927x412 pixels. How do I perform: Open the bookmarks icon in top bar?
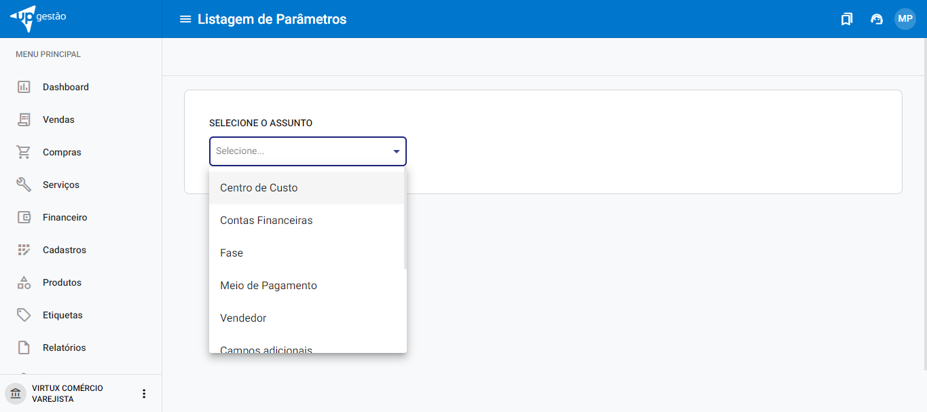pyautogui.click(x=846, y=19)
